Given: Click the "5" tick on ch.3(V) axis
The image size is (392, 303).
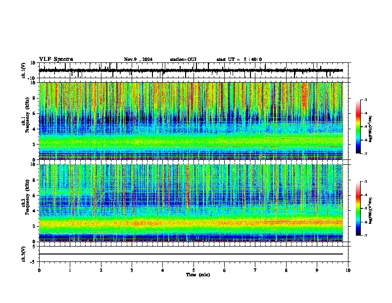Looking at the screenshot, I should [34, 246].
